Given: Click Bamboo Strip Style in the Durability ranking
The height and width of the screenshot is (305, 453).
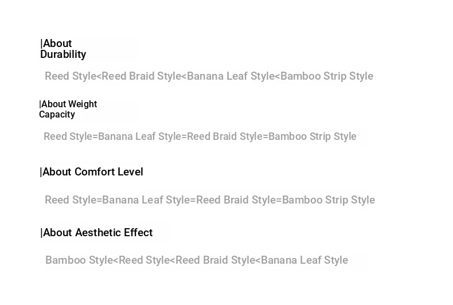Looking at the screenshot, I should click(327, 76).
